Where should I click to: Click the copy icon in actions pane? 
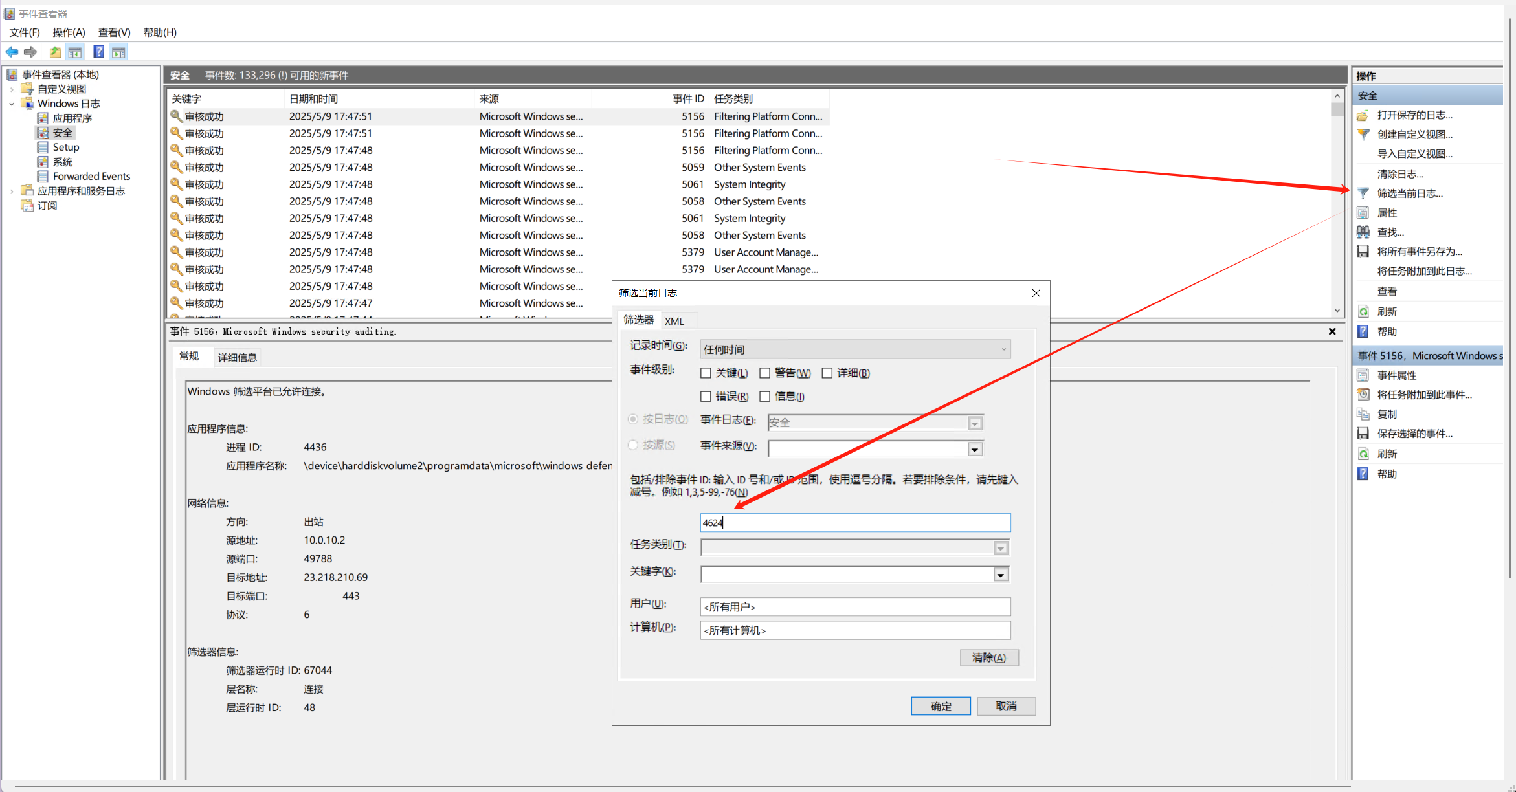[1363, 414]
